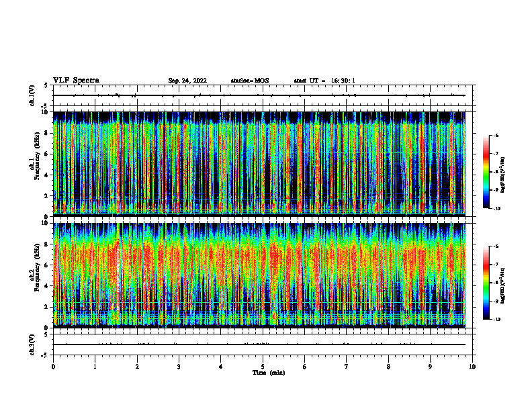Click the ch.1 spectrogram color scale bar
The image size is (532, 411).
486,172
